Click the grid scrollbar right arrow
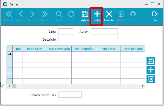The height and width of the screenshot is (106, 164). tap(143, 86)
